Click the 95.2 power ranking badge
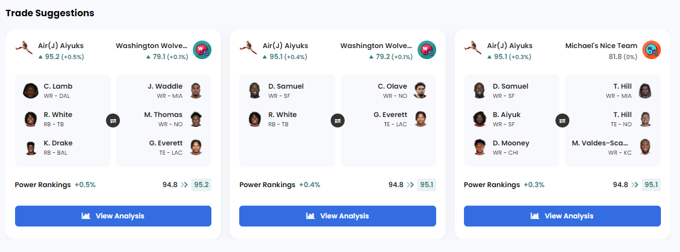680x252 pixels. 201,185
